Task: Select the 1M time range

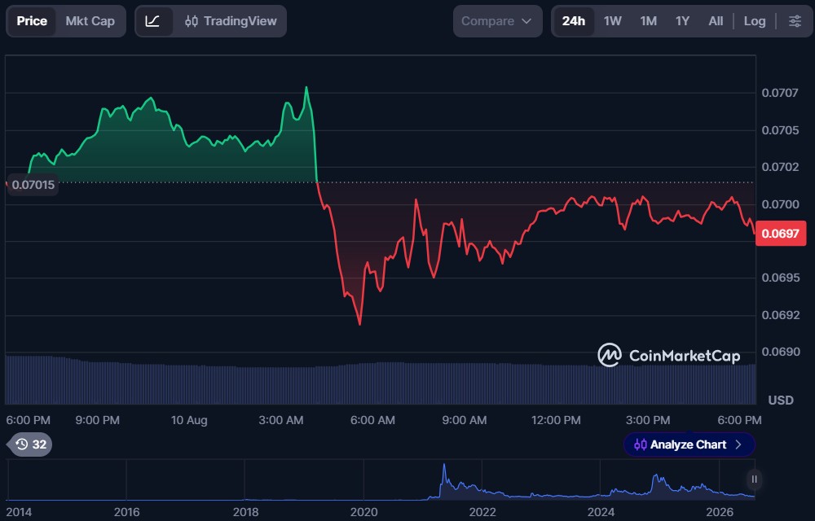Action: tap(648, 21)
